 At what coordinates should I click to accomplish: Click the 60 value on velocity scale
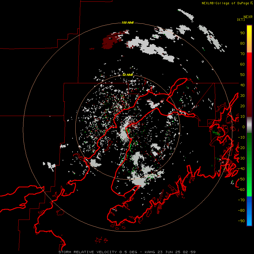pyautogui.click(x=242, y=64)
